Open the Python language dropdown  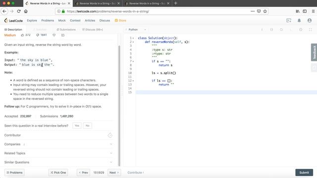[x=136, y=30]
